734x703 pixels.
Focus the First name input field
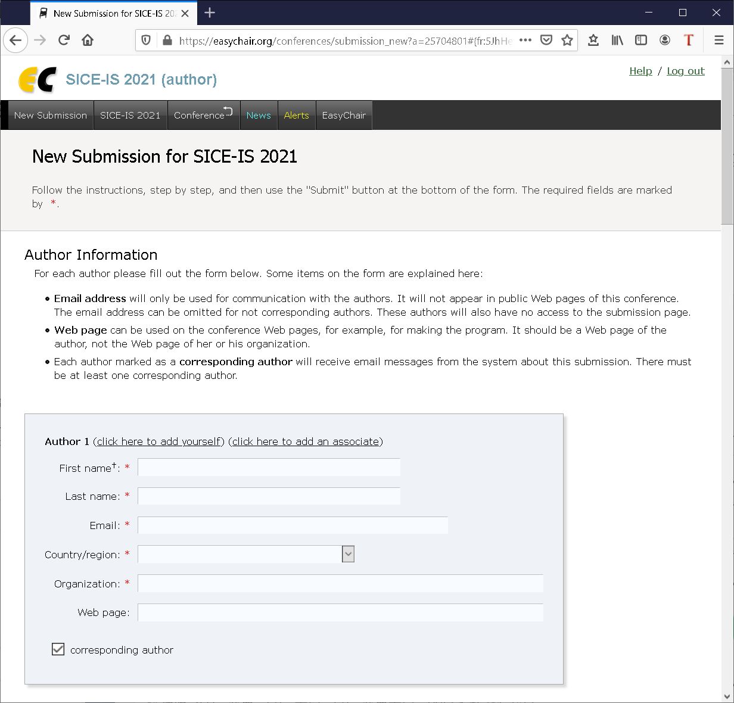[x=269, y=467]
